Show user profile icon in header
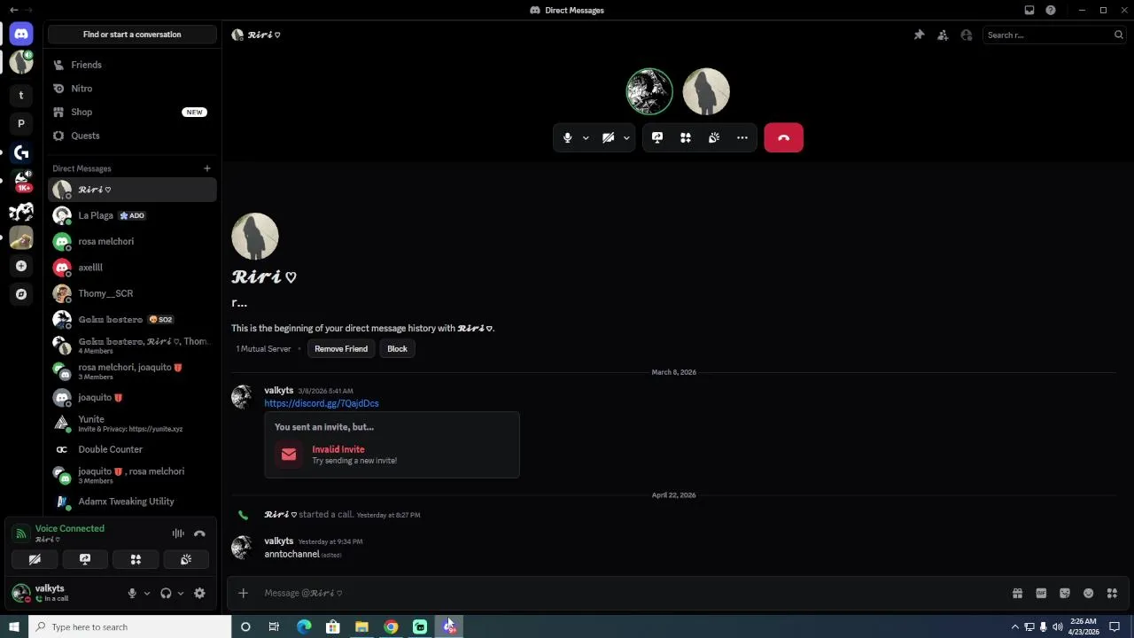 [x=967, y=35]
